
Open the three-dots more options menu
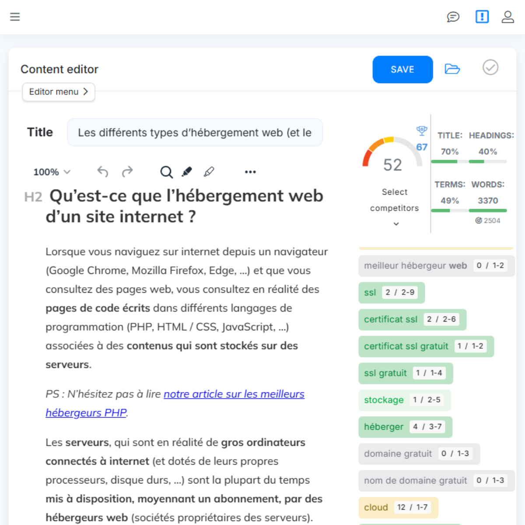coord(250,172)
